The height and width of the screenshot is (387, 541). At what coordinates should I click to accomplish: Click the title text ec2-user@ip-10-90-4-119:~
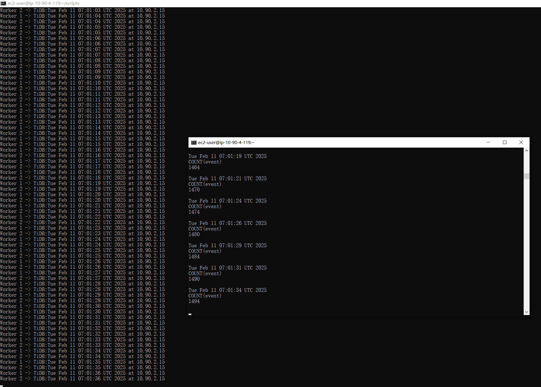tap(226, 143)
